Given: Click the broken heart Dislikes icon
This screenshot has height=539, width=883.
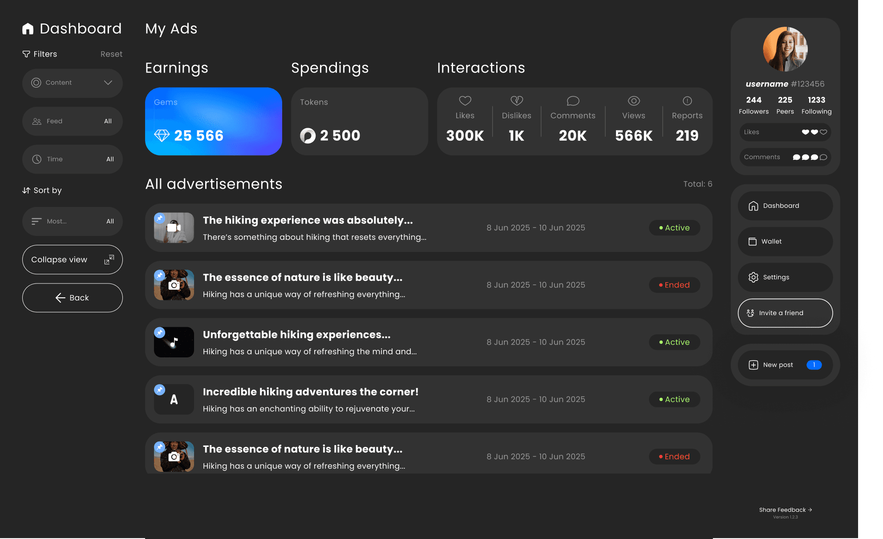Looking at the screenshot, I should [x=516, y=101].
